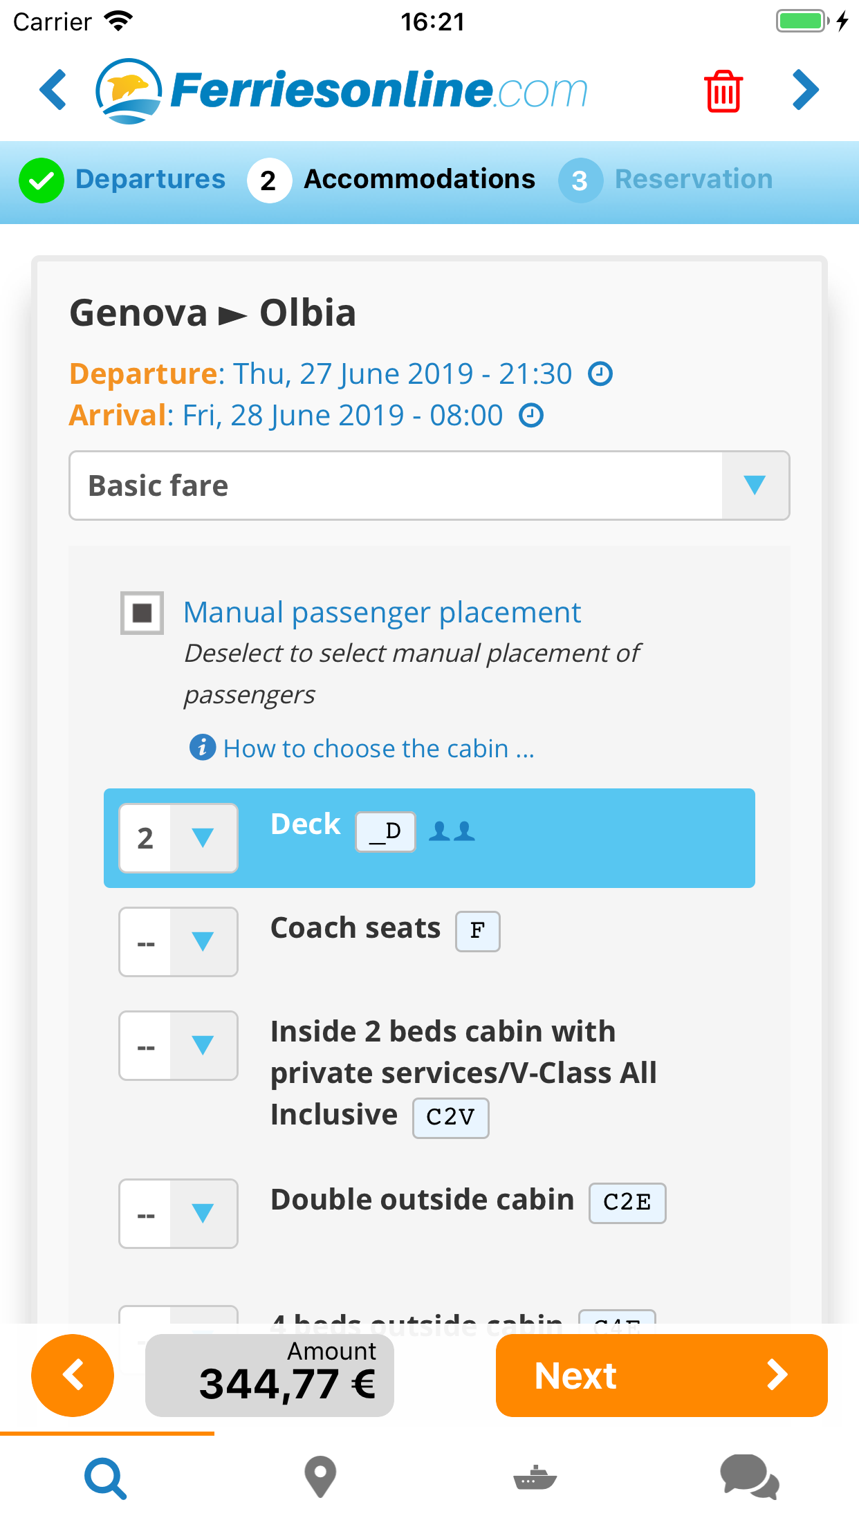This screenshot has width=859, height=1527.
Task: Toggle Manual passenger placement checkbox
Action: pos(142,613)
